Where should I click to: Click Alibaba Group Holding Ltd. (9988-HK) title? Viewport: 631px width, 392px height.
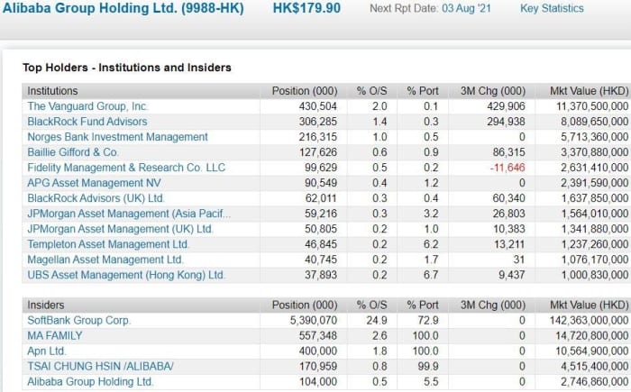tap(123, 8)
